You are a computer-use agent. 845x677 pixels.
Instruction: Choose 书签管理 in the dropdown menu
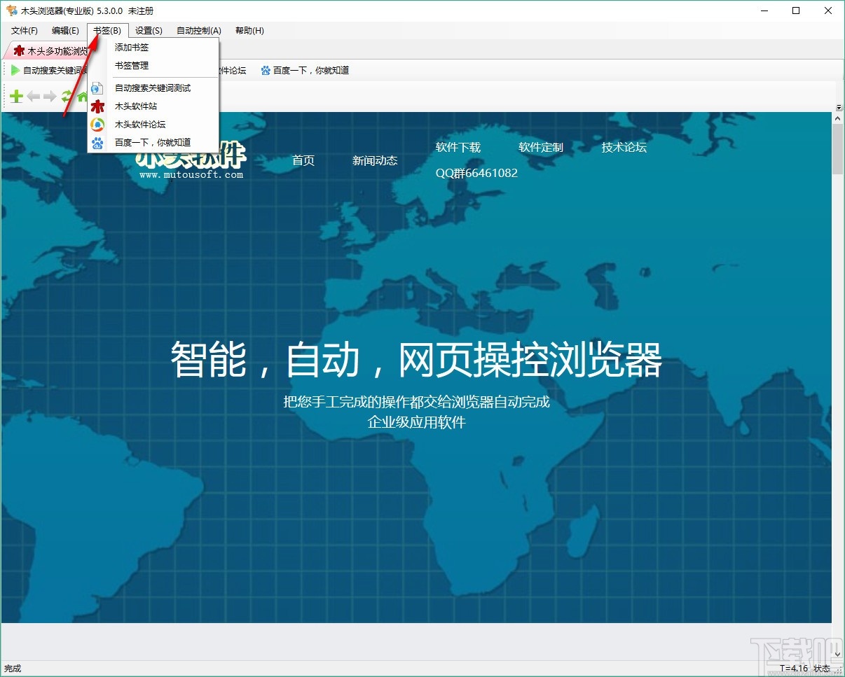point(153,66)
